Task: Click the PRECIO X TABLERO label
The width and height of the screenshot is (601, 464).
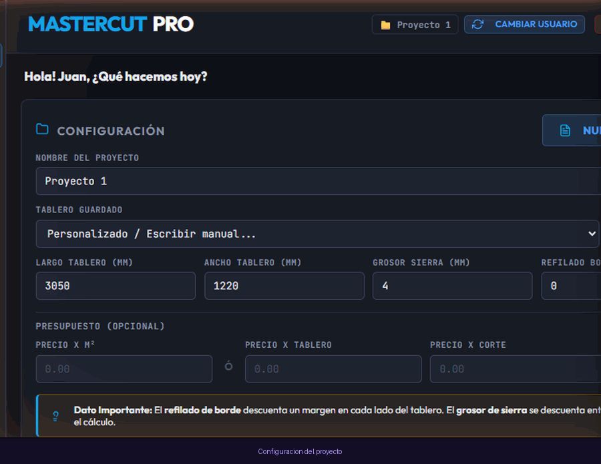Action: point(288,345)
